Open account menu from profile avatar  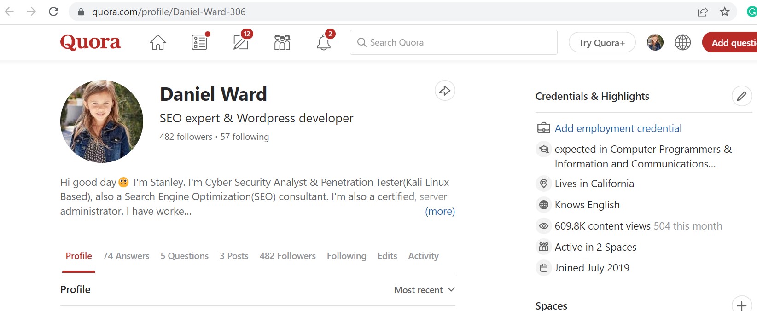point(655,42)
